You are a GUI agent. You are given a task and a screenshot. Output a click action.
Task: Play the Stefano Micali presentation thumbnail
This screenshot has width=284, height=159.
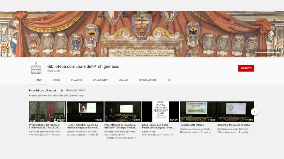tap(47, 112)
